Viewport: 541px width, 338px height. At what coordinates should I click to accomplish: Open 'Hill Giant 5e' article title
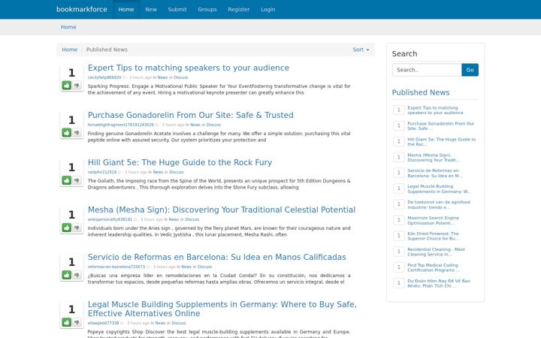(x=180, y=162)
